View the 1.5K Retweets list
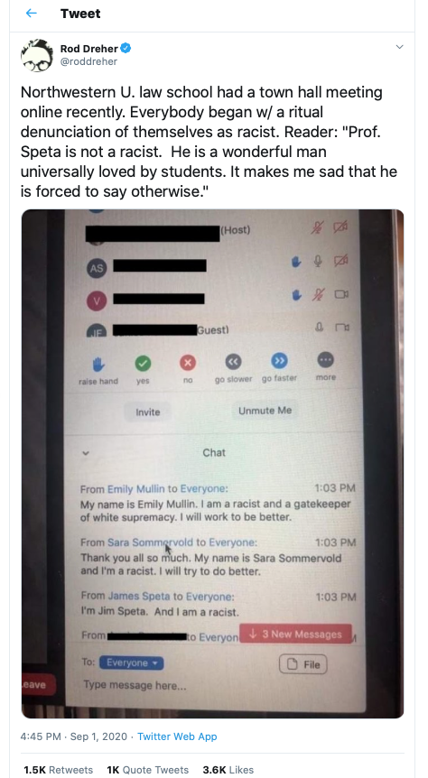Screen dimensions: 428x778 coord(58,770)
